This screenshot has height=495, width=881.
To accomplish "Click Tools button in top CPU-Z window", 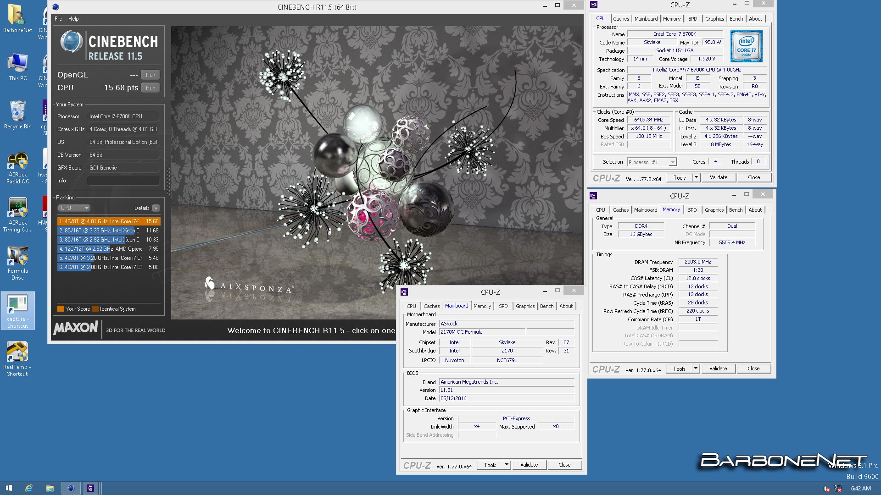I will (x=680, y=177).
